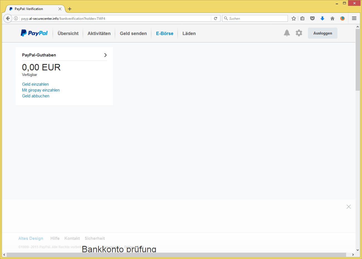Select E-Börse in navigation
Viewport: 362px width, 259px height.
point(165,33)
